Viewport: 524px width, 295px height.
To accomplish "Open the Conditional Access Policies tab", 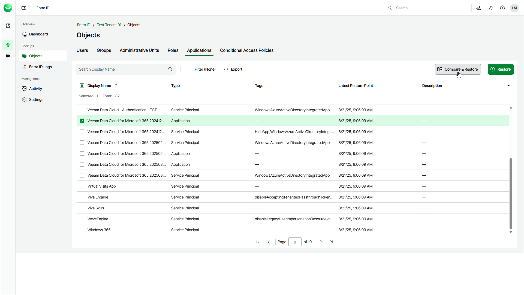I will [246, 50].
